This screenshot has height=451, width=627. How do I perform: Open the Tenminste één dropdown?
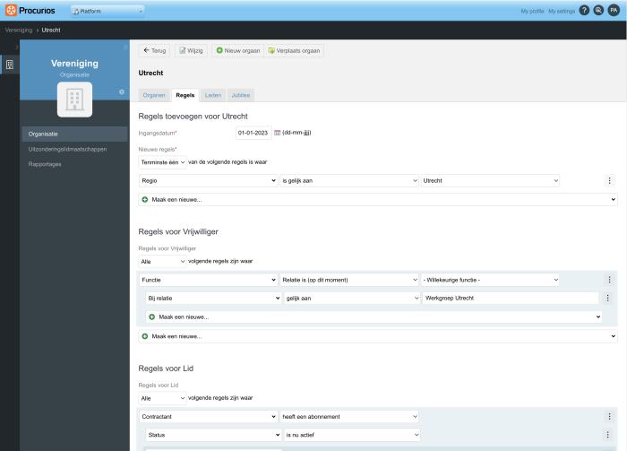[162, 162]
